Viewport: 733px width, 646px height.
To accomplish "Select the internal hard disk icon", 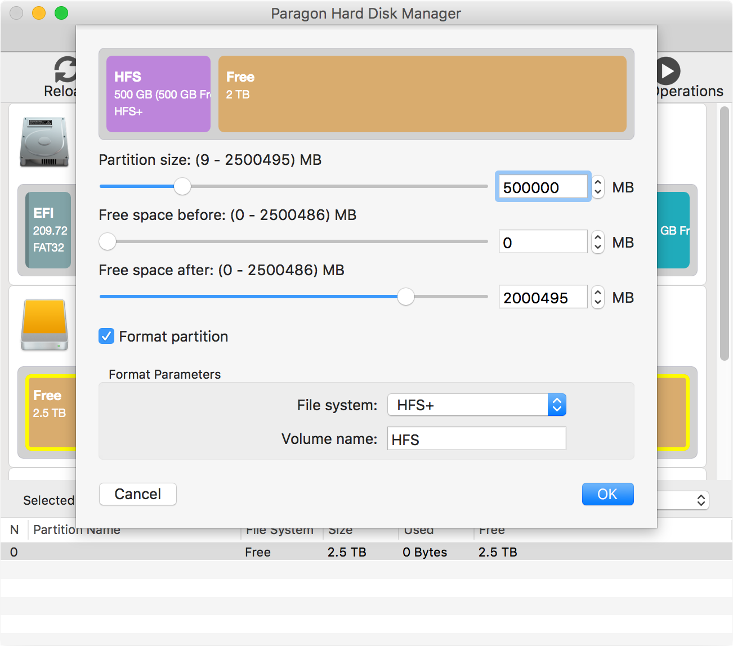I will pyautogui.click(x=44, y=142).
